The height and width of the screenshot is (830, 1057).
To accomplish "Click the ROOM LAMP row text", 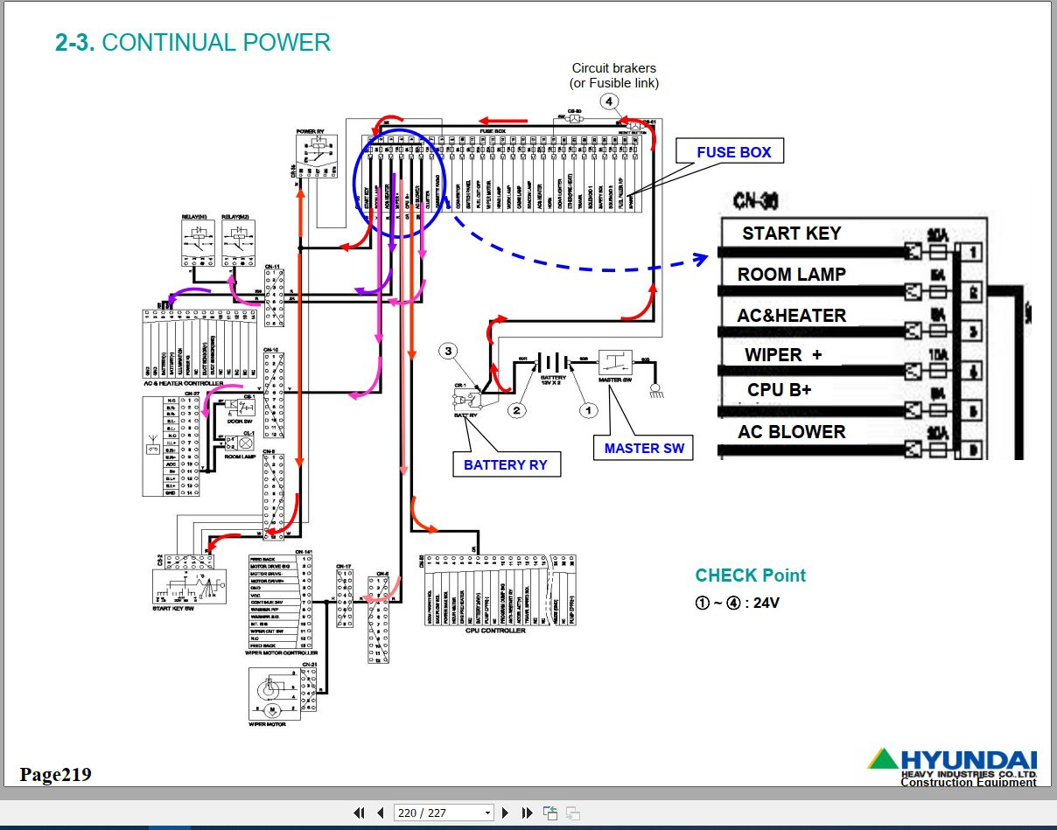I will click(x=791, y=274).
